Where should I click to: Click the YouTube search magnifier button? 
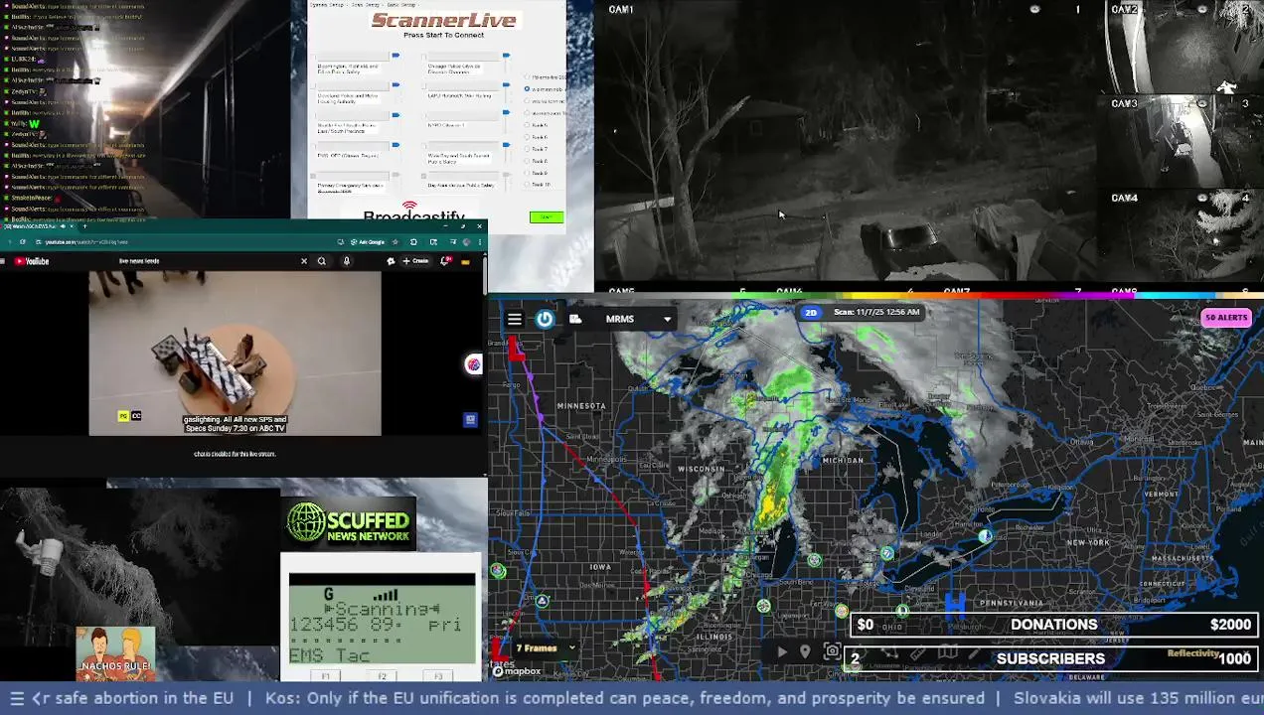pyautogui.click(x=321, y=261)
